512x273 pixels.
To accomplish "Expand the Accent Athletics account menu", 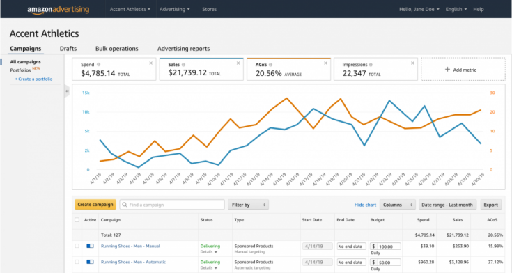I will 130,9.
